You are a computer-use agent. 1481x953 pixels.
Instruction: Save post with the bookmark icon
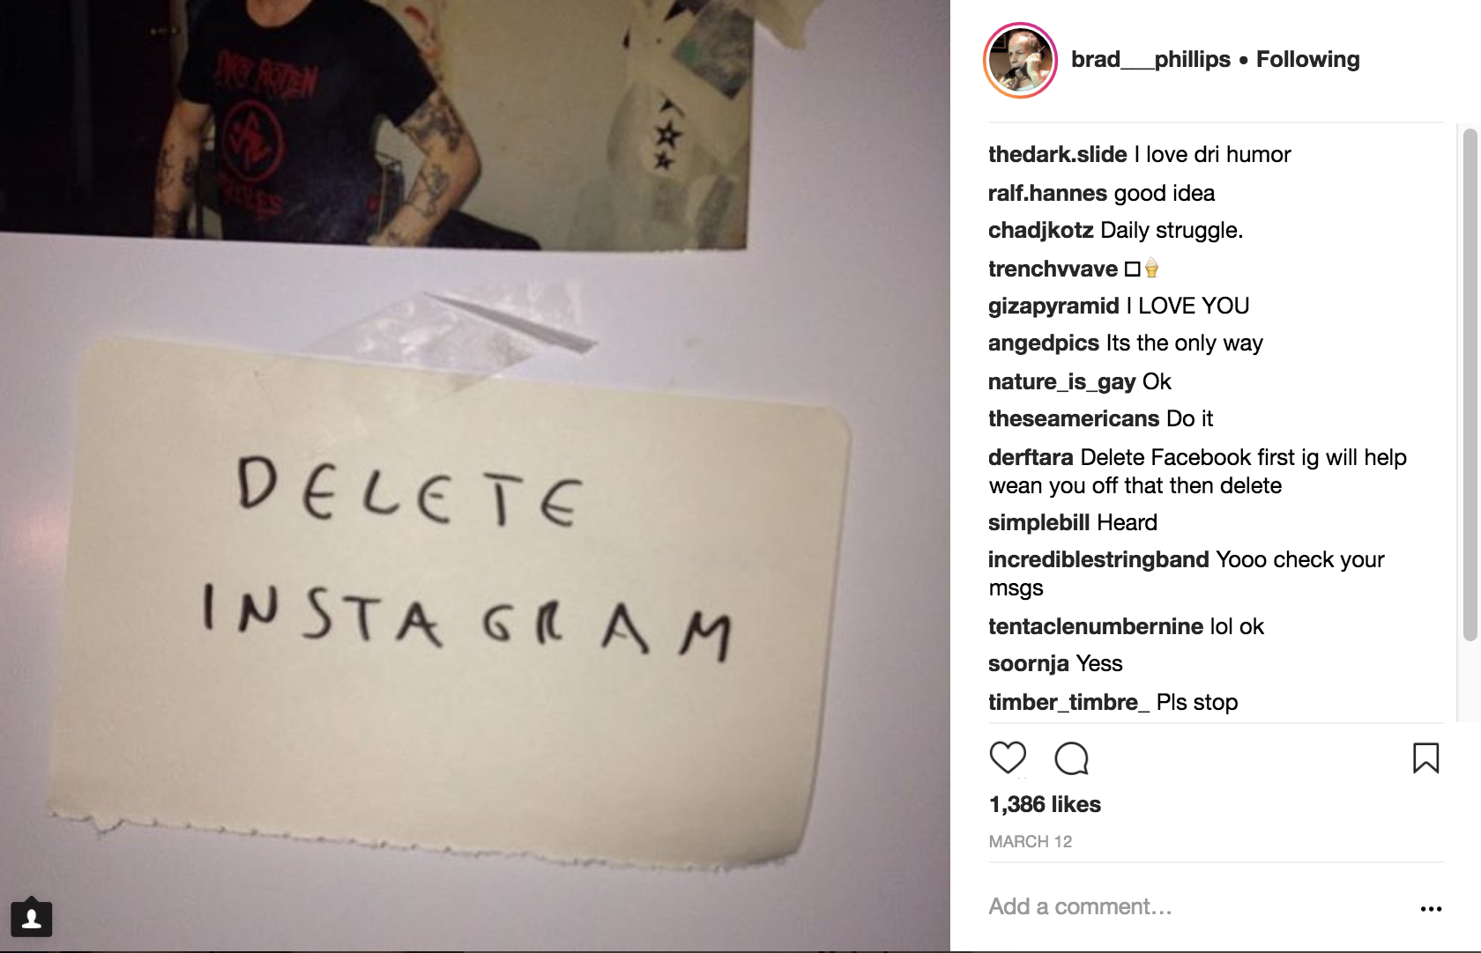point(1425,757)
